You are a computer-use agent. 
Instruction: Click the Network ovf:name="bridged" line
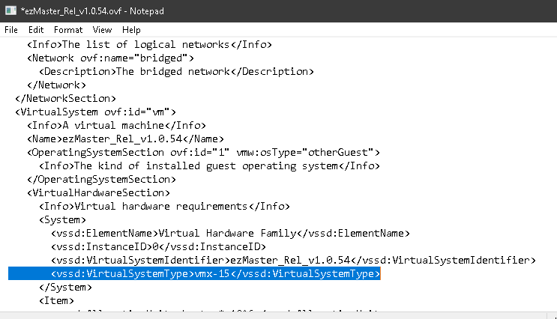click(x=110, y=58)
